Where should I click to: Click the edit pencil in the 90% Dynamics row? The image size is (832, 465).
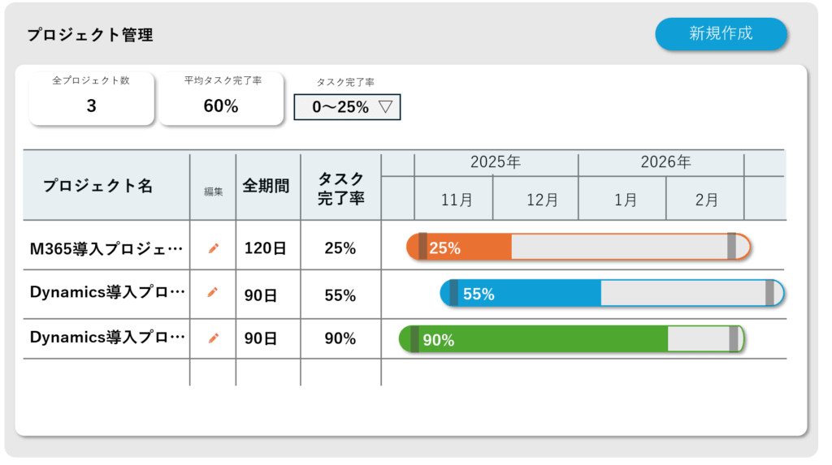[213, 338]
